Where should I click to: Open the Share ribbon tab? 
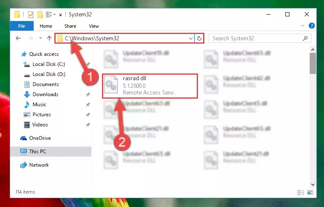point(70,26)
